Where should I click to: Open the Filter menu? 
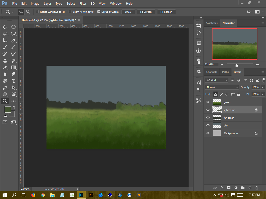83,4
